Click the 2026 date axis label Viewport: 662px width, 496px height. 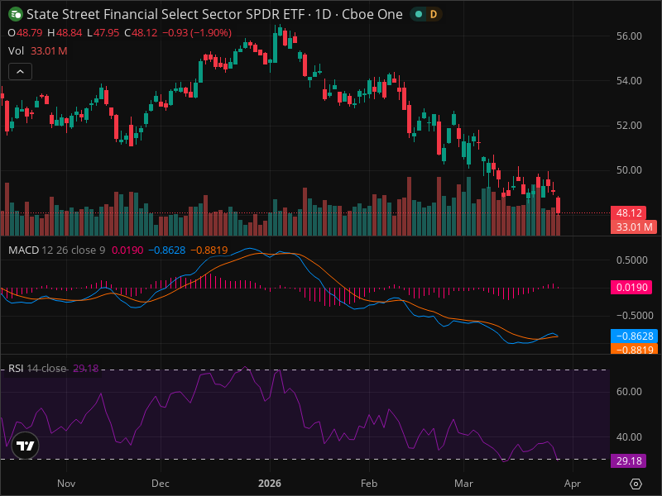[270, 484]
